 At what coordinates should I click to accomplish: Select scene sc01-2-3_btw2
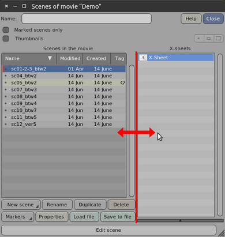point(64,69)
